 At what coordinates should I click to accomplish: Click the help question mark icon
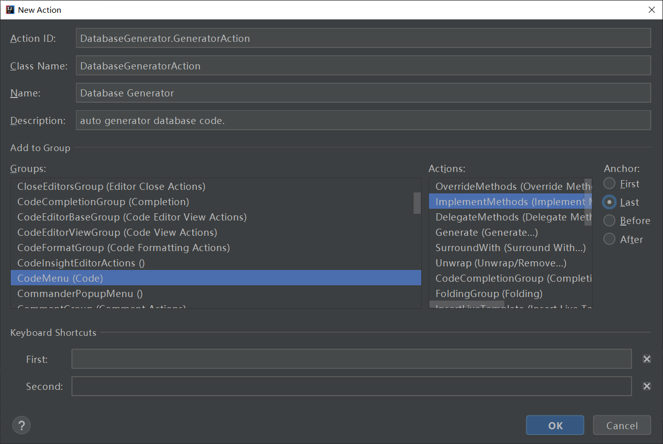[x=21, y=425]
